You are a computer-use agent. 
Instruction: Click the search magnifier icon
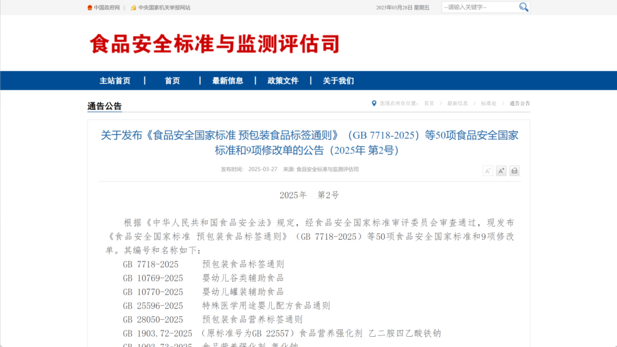[524, 7]
